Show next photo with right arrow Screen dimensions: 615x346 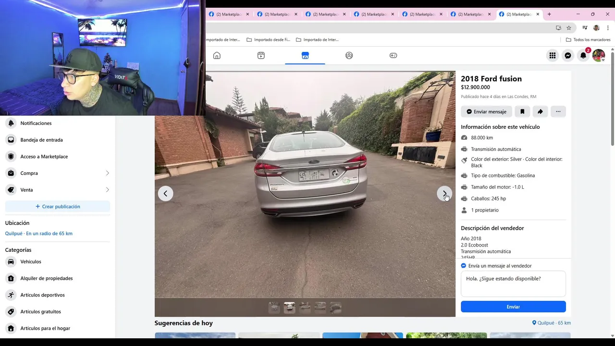[x=444, y=194]
